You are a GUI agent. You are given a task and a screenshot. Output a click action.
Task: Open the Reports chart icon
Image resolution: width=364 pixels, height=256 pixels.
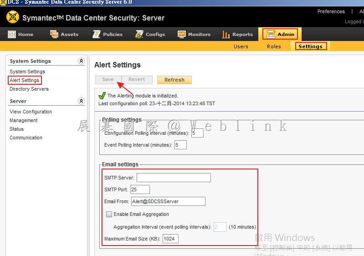(x=226, y=34)
